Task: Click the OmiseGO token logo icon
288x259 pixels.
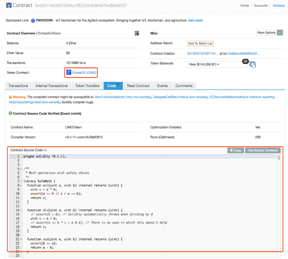Action: 69,73
